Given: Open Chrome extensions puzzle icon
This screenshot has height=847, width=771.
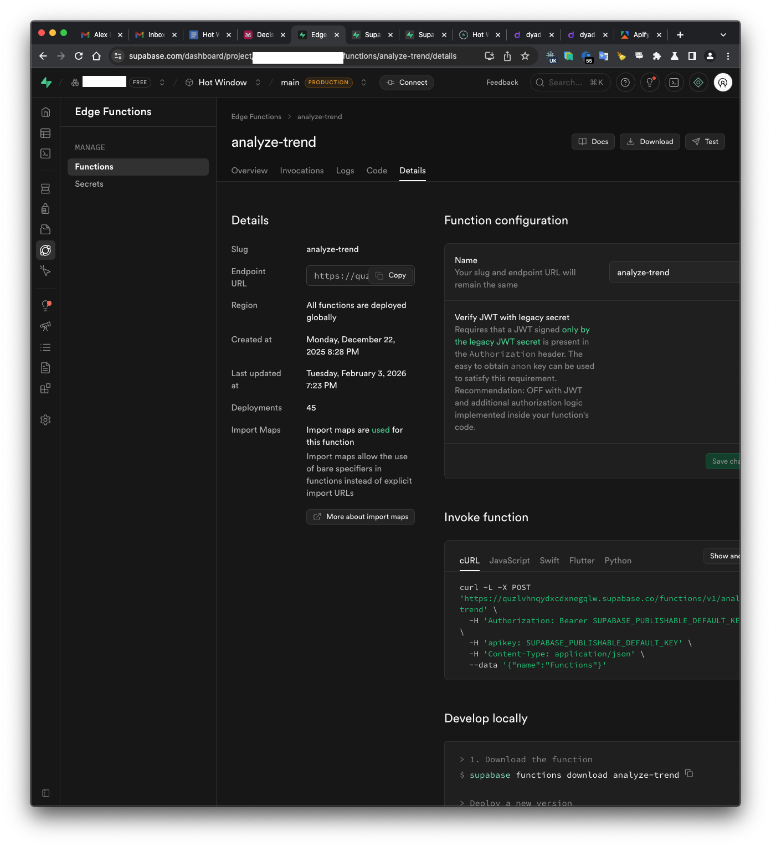Looking at the screenshot, I should tap(657, 56).
